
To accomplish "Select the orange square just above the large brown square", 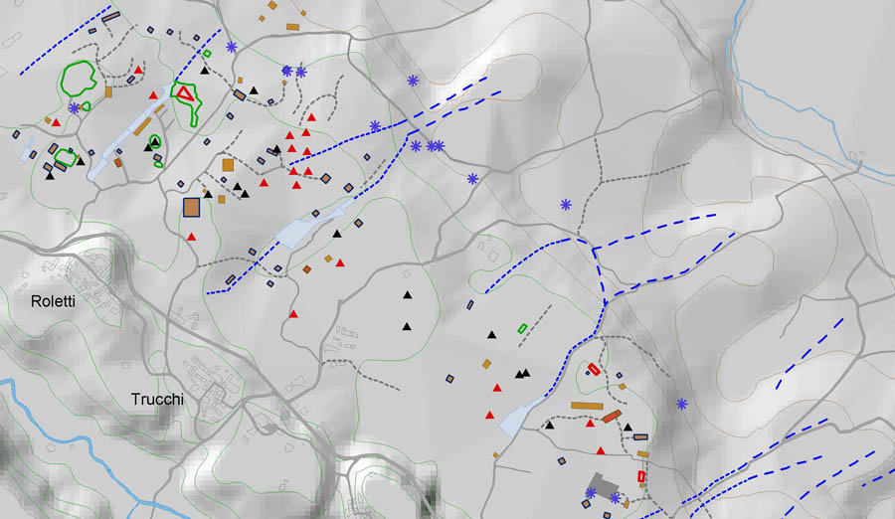I will 228,165.
